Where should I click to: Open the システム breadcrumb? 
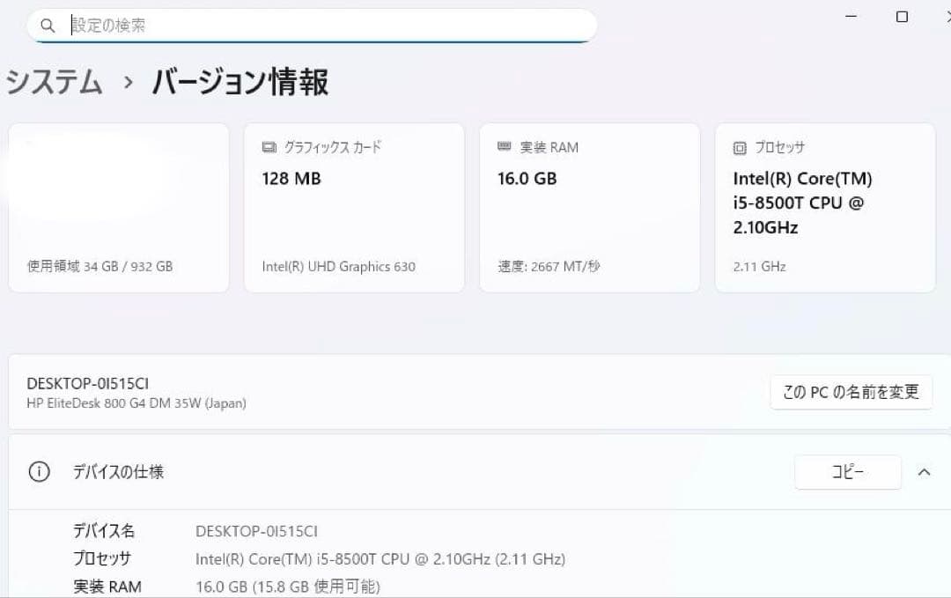pos(53,82)
